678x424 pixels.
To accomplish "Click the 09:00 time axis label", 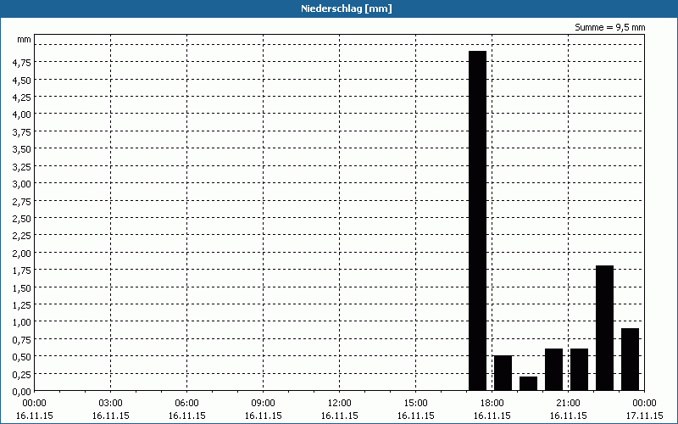I will (x=264, y=404).
